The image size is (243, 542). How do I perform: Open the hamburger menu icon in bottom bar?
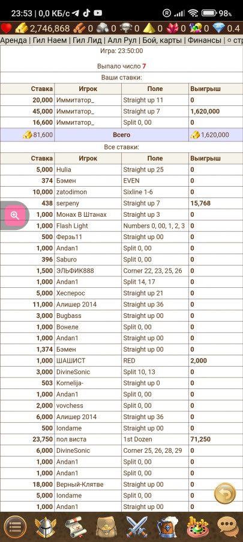[x=14, y=527]
